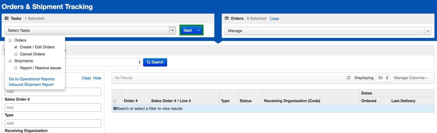Click the Status column header
Screen dimensions: 437x133
(x=245, y=101)
